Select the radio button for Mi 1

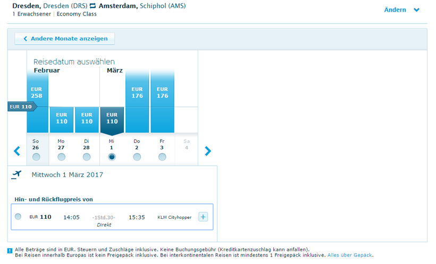[x=112, y=157]
